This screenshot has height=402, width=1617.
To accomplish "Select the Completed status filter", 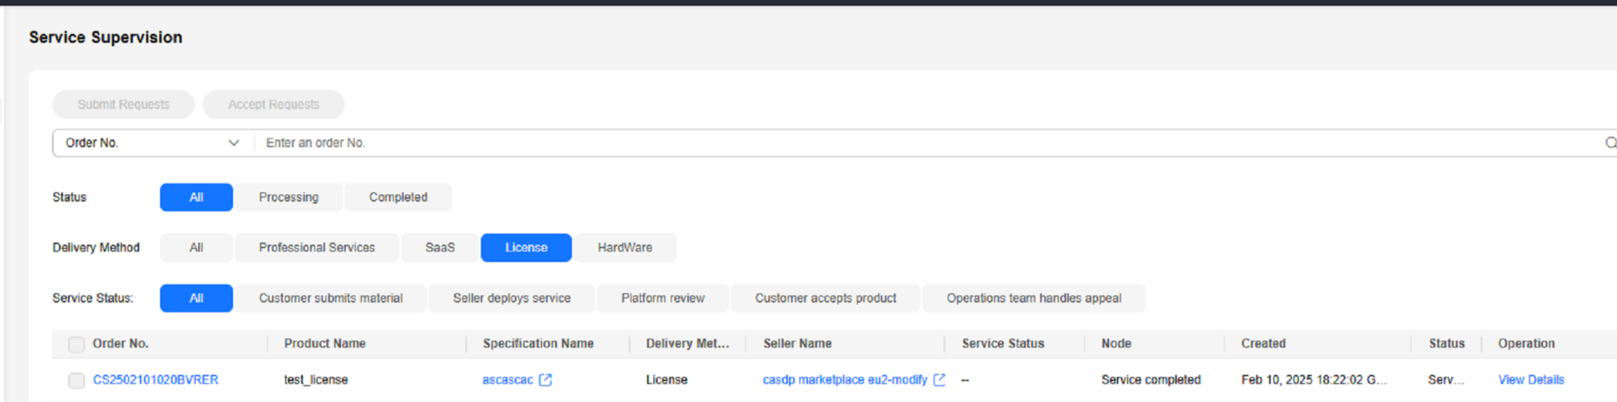I will point(398,198).
